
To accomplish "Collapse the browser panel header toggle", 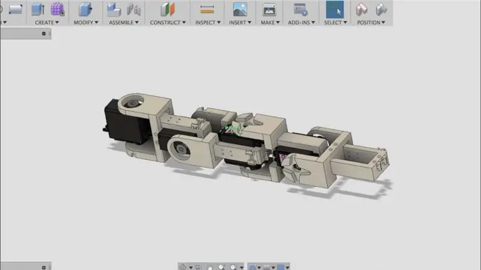I will pyautogui.click(x=43, y=34).
